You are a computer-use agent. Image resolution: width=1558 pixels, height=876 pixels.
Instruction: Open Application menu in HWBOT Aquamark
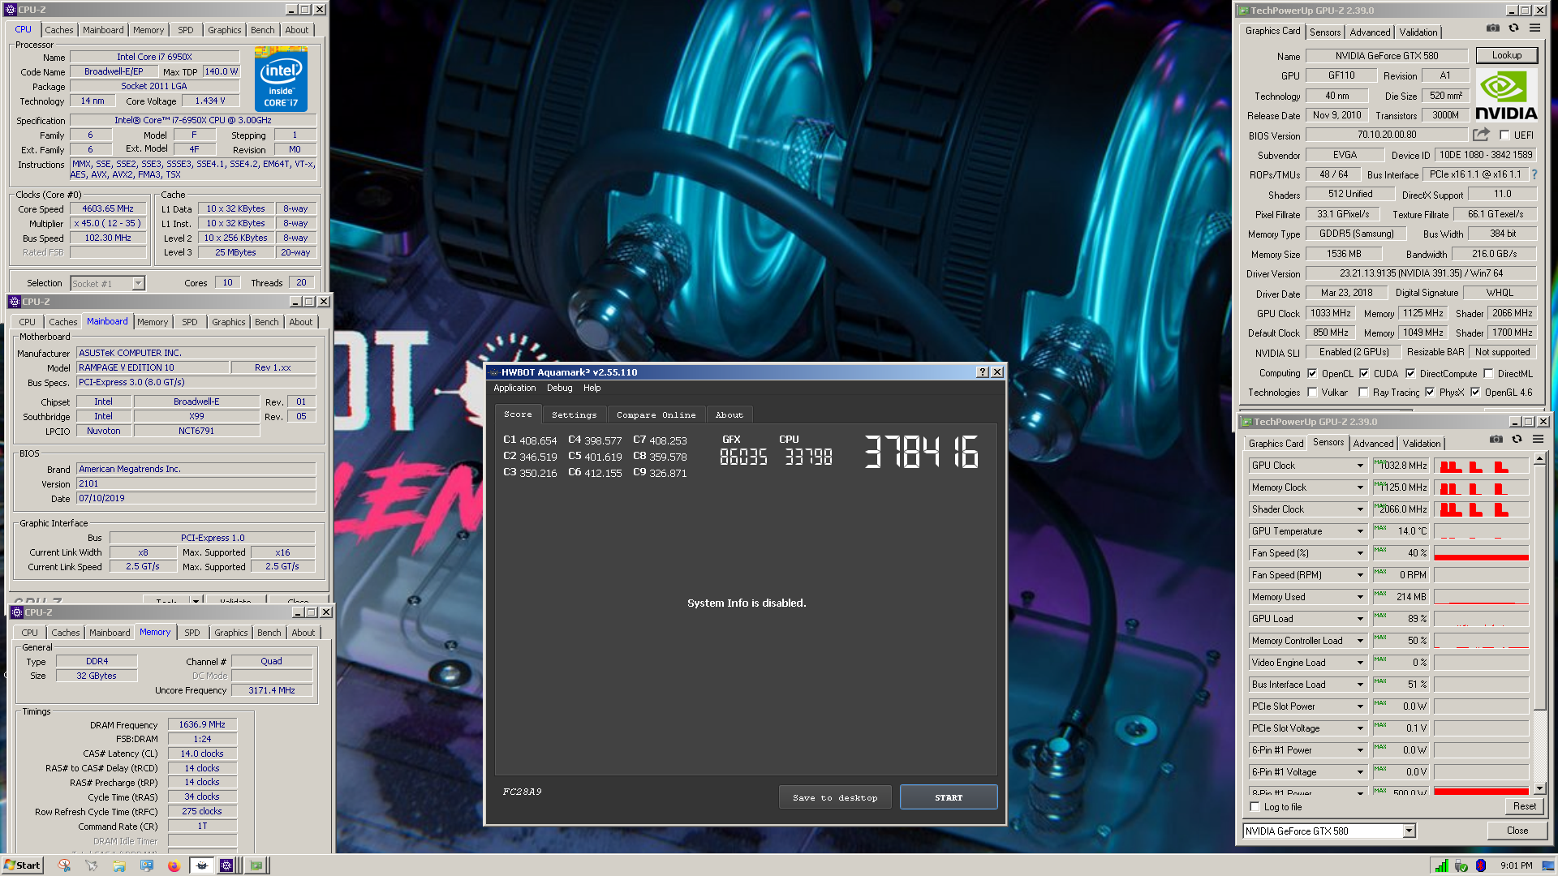[x=514, y=388]
